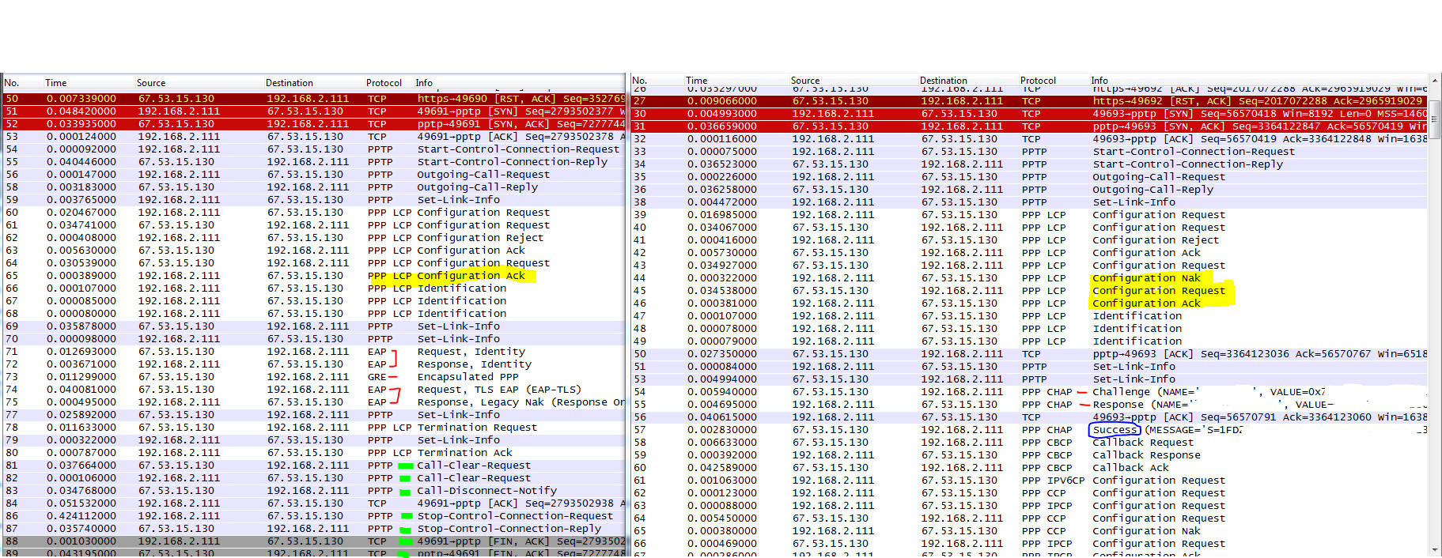
Task: Select highlighted packet 45 Configuration Request row
Action: point(1029,291)
